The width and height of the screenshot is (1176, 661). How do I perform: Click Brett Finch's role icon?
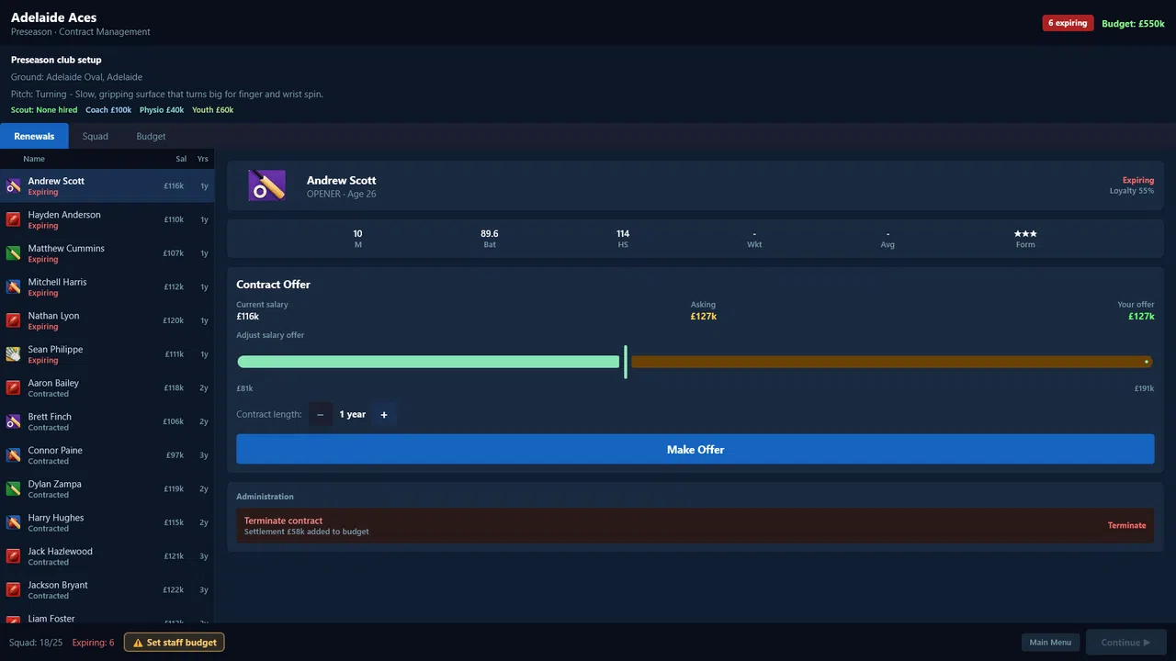pyautogui.click(x=14, y=421)
